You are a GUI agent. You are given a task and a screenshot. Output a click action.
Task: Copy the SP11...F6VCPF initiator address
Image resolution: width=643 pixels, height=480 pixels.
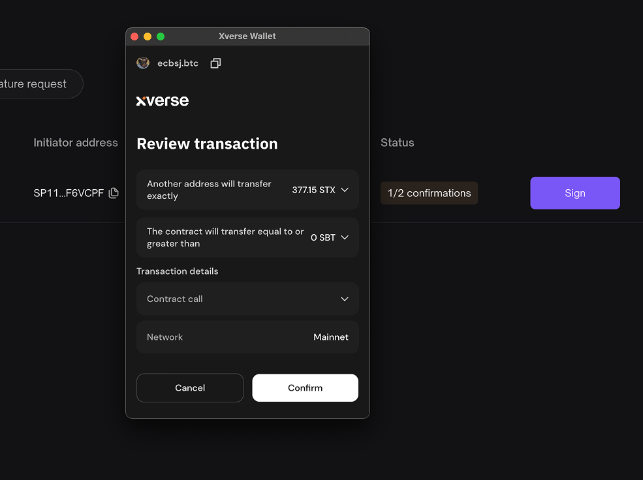coord(114,193)
